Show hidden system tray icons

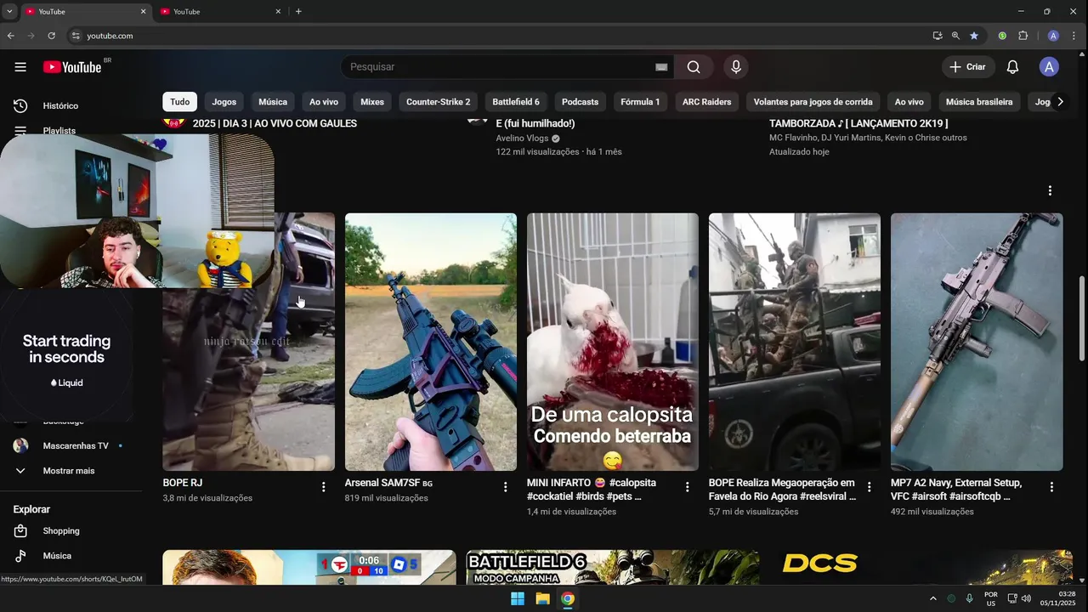pos(932,598)
